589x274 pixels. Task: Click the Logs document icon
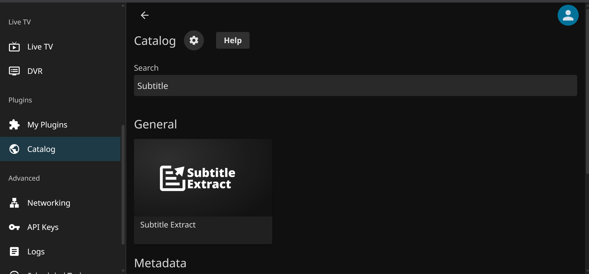pyautogui.click(x=14, y=252)
